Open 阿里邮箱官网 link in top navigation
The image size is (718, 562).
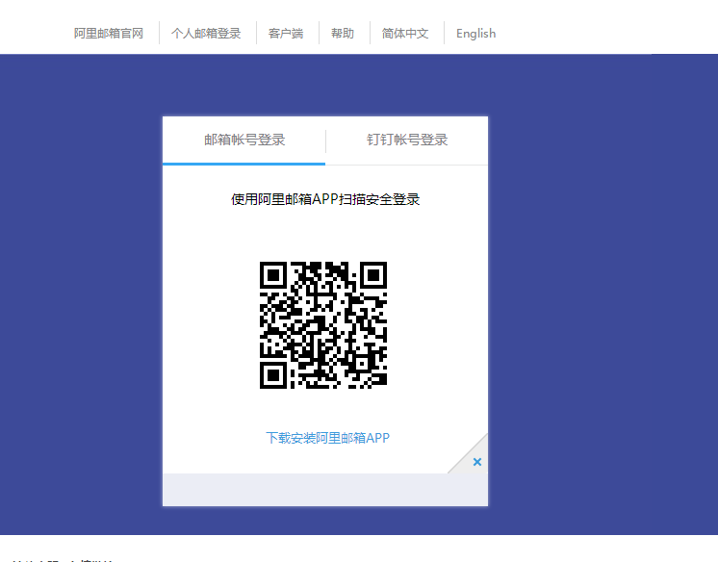tap(109, 34)
